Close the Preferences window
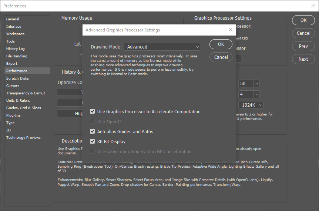The height and width of the screenshot is (211, 319). [313, 6]
